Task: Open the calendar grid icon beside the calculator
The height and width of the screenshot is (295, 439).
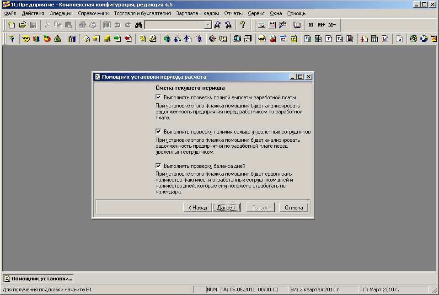Action: point(272,25)
